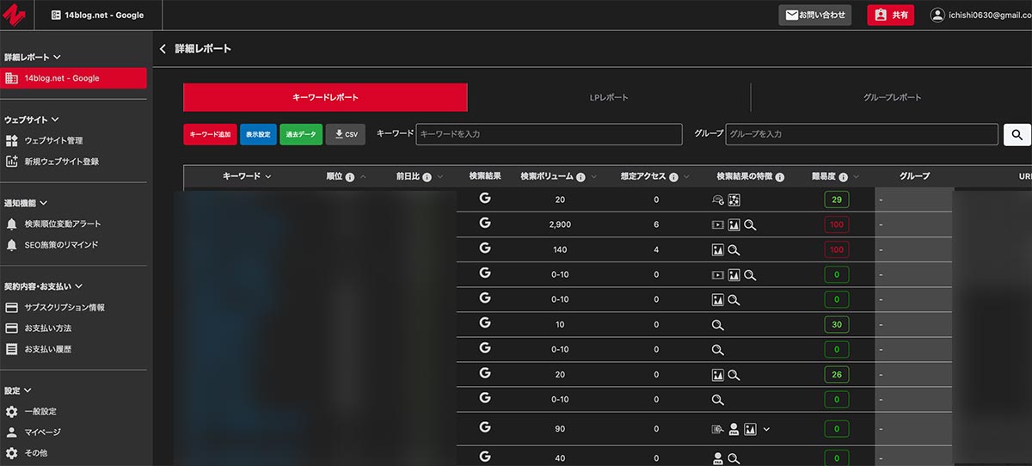This screenshot has width=1032, height=466.
Task: Click the difficulty badge showing 29
Action: pos(836,199)
